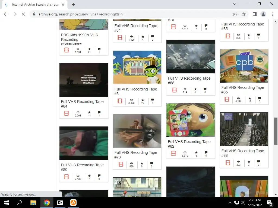The height and width of the screenshot is (208, 278).
Task: Click the reviews comment icon on Tape #3
Action: pyautogui.click(x=153, y=100)
